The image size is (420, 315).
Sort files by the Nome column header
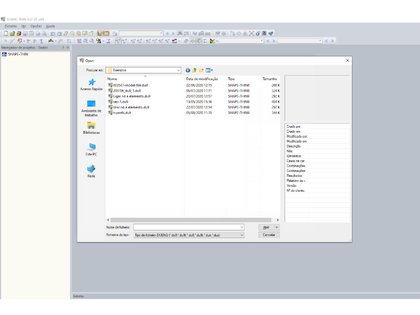pos(145,78)
